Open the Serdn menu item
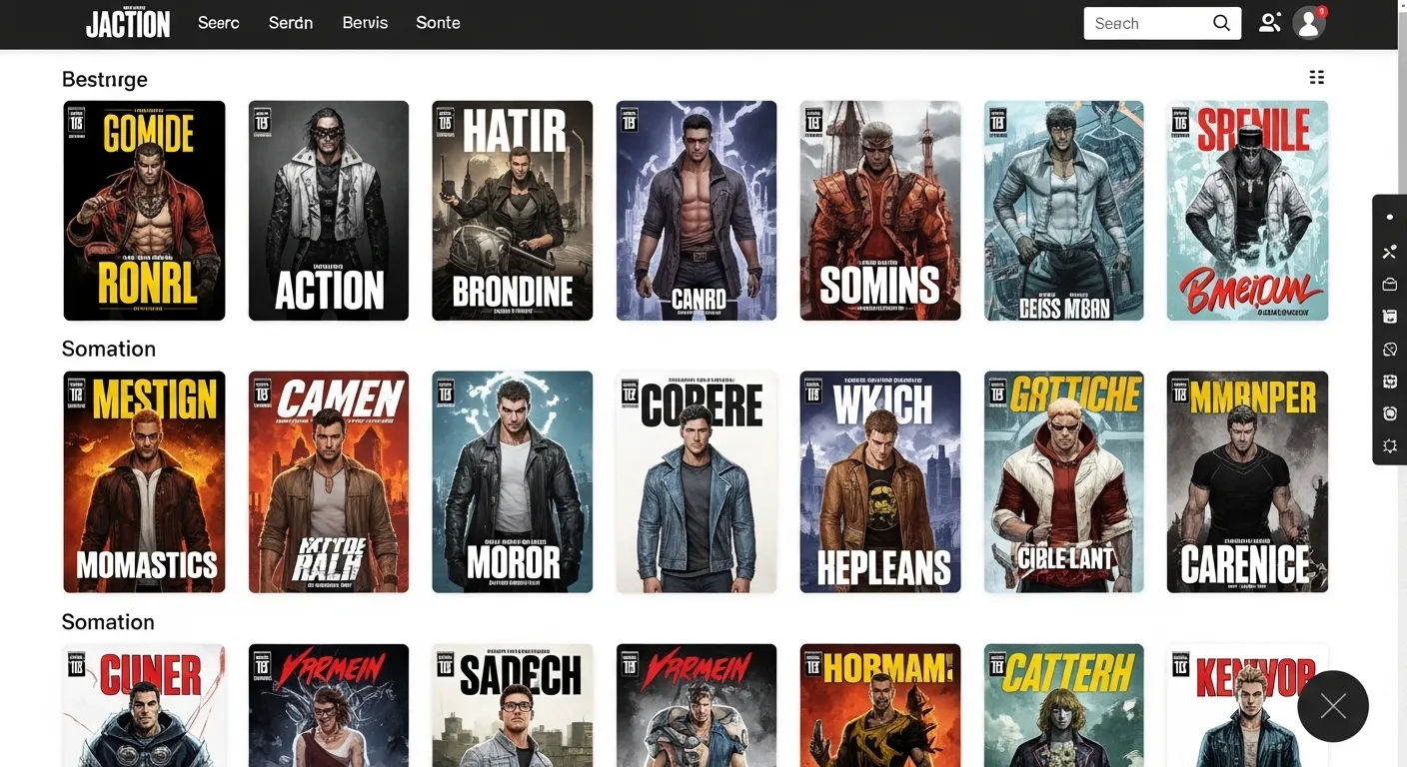This screenshot has width=1407, height=767. pos(291,23)
